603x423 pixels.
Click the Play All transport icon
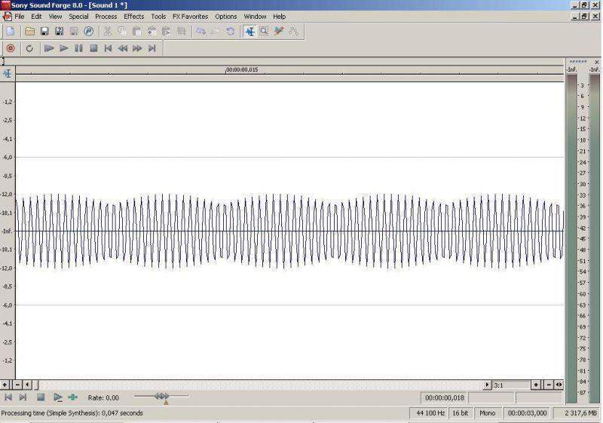tap(49, 48)
